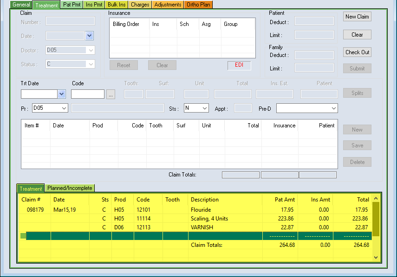Open the Trt Date calendar dropdown
The image size is (397, 277).
tap(62, 94)
